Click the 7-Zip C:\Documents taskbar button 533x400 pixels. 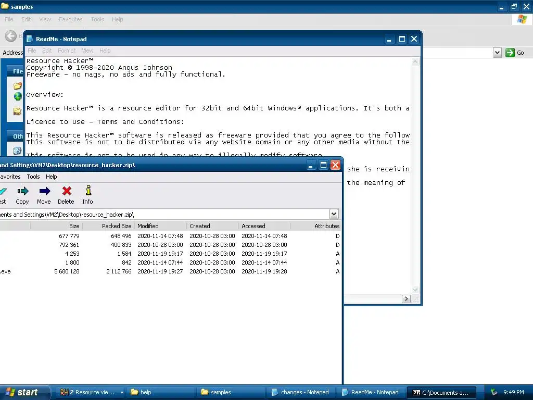point(440,392)
